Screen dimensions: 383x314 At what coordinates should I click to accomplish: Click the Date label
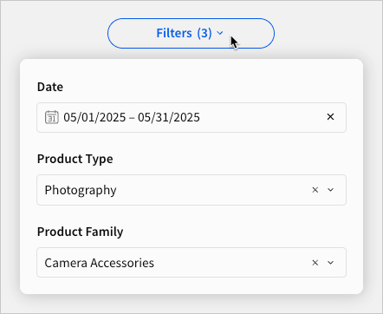pyautogui.click(x=50, y=87)
